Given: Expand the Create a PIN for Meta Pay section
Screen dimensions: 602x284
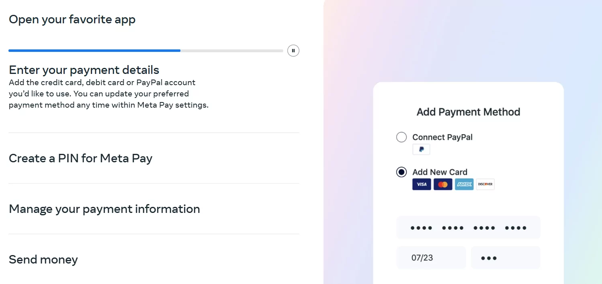Looking at the screenshot, I should tap(80, 158).
